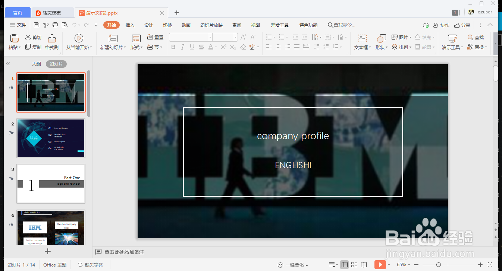The width and height of the screenshot is (502, 271).
Task: Click the New Slide (新建幻灯片) icon
Action: click(x=113, y=38)
